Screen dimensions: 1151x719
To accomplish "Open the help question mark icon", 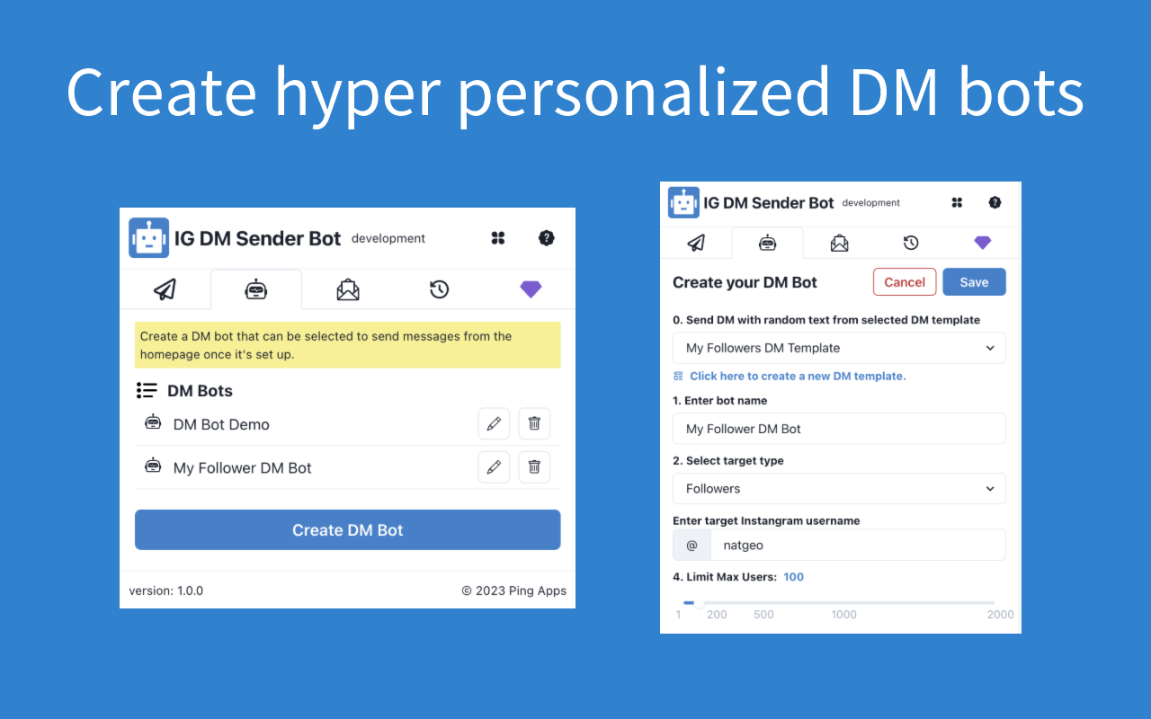I will [x=547, y=237].
